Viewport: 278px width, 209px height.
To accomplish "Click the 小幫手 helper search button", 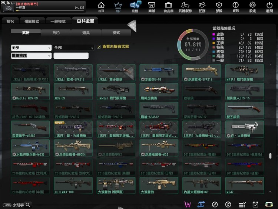I will coord(28,205).
